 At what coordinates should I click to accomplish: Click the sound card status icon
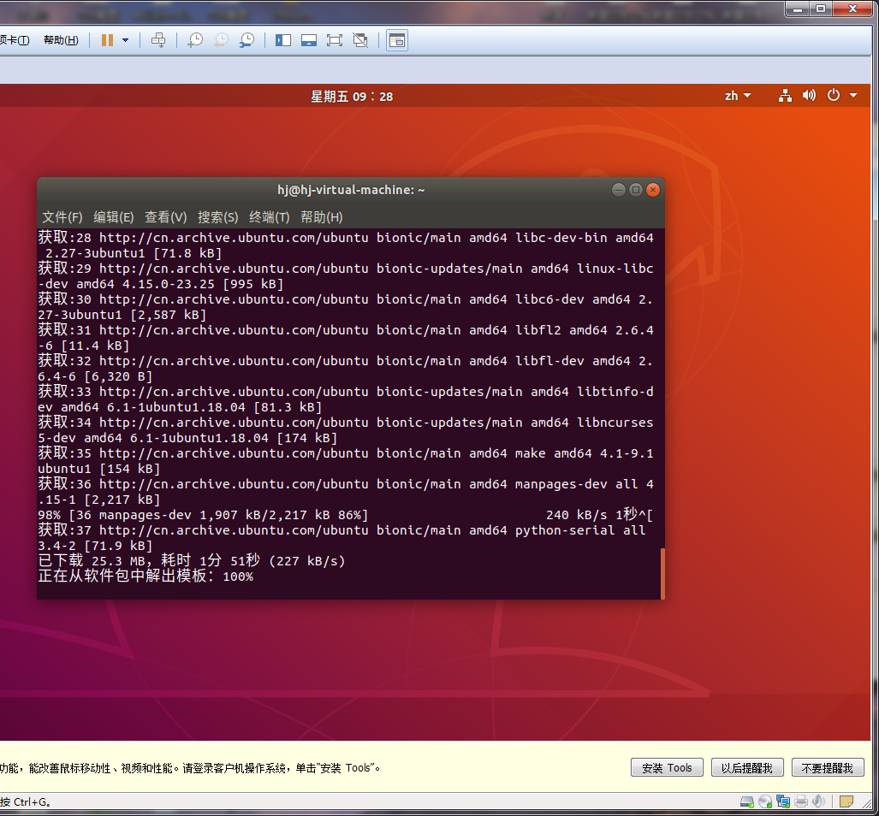[x=818, y=802]
